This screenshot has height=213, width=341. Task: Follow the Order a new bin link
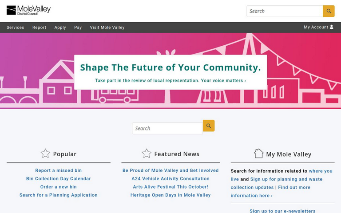pos(59,187)
